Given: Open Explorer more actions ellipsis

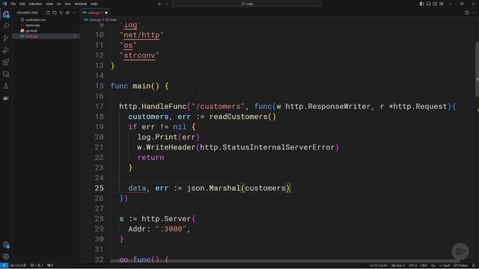Looking at the screenshot, I should coord(74,13).
